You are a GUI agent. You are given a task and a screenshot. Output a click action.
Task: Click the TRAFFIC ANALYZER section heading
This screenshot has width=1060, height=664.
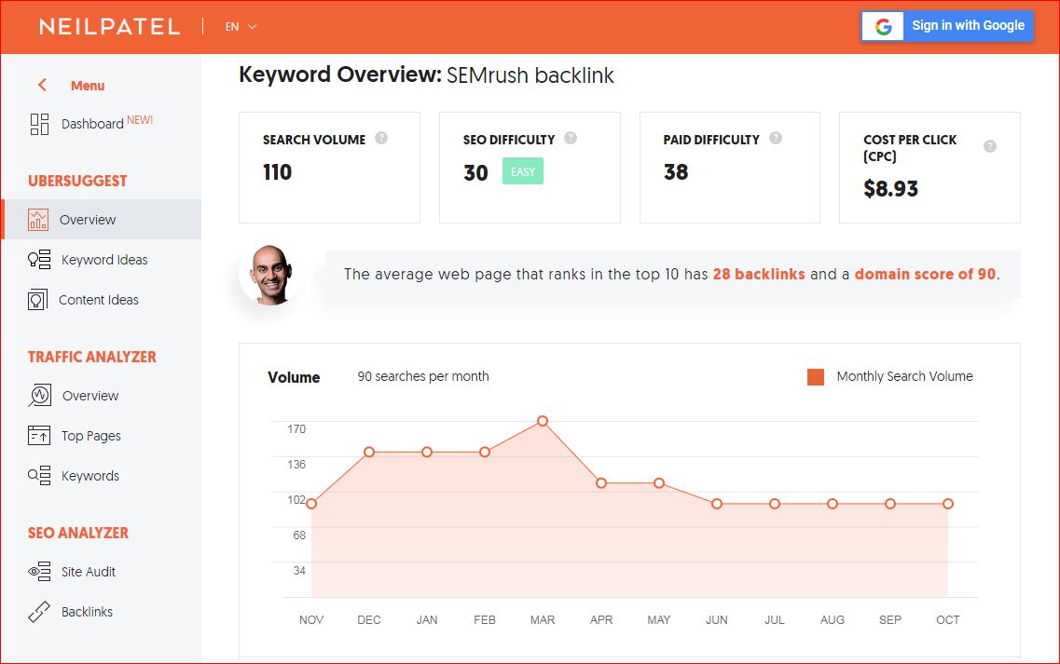click(92, 357)
